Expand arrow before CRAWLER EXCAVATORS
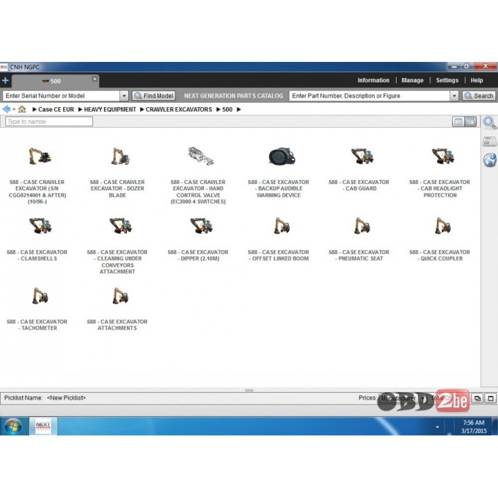The width and height of the screenshot is (498, 498). coord(142,110)
